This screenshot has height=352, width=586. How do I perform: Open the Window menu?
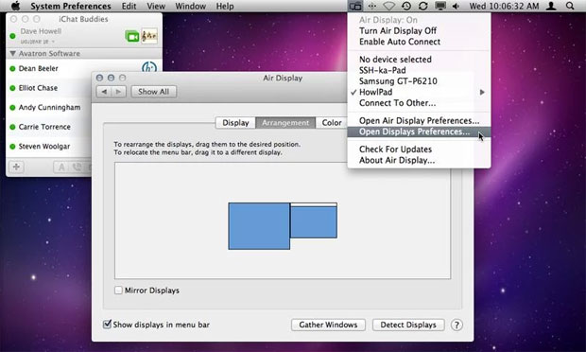191,6
